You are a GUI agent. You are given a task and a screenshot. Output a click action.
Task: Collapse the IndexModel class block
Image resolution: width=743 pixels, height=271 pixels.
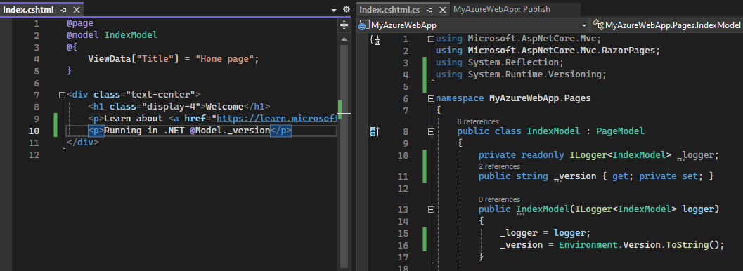431,131
